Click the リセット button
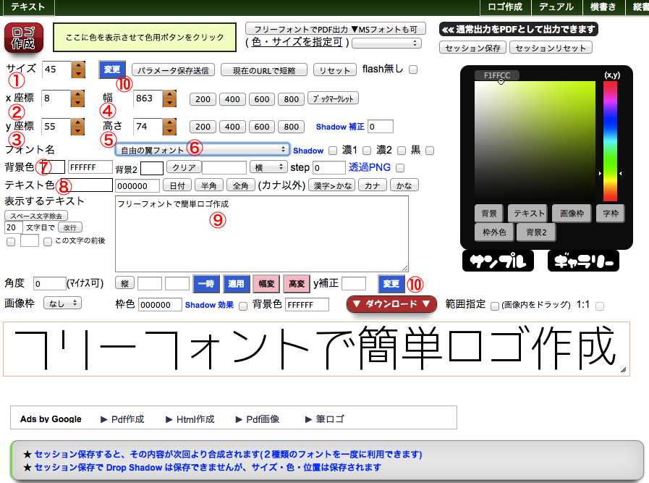649x483 pixels. 334,70
